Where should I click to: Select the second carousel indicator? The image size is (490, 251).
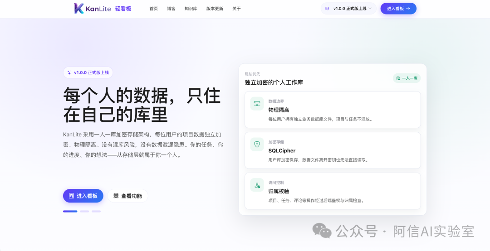point(84,211)
